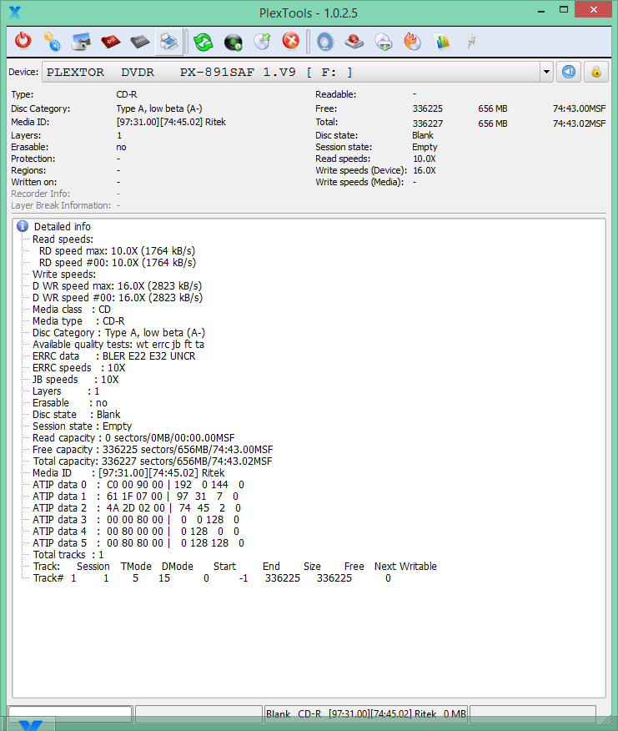
Task: Open the Device dropdown arrow
Action: click(546, 73)
